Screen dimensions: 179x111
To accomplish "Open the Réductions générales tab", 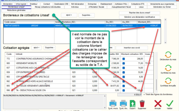I will click(16, 10).
